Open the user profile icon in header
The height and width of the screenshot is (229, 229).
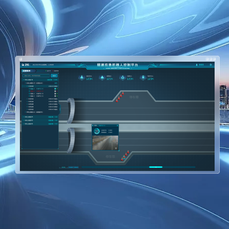(197, 65)
